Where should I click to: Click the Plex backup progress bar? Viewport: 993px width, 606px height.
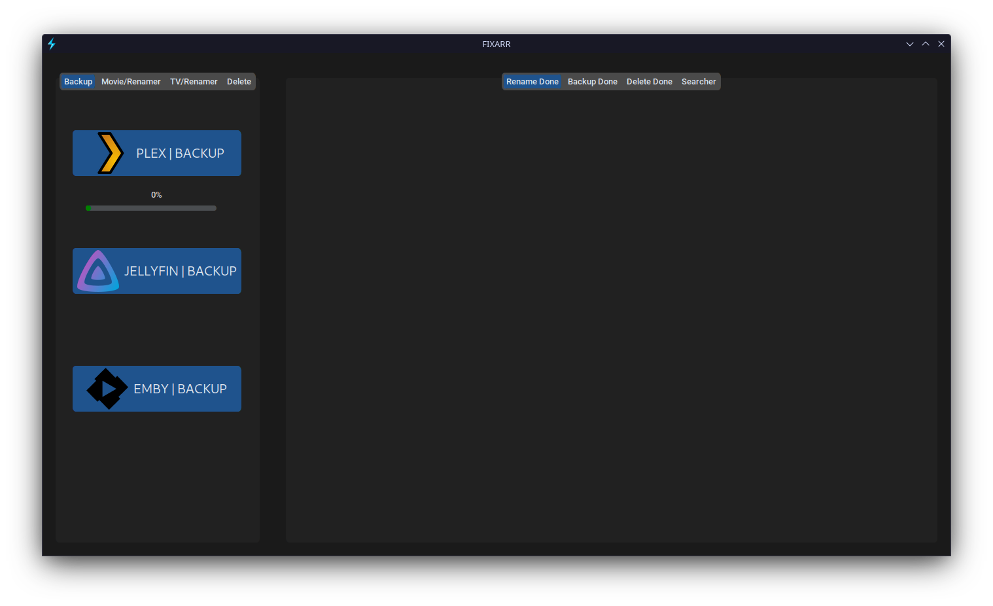pos(151,208)
